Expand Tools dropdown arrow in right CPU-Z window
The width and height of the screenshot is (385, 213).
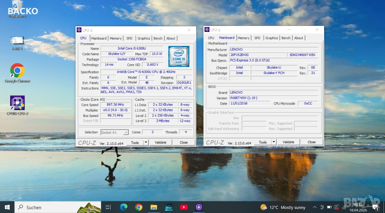pos(274,142)
